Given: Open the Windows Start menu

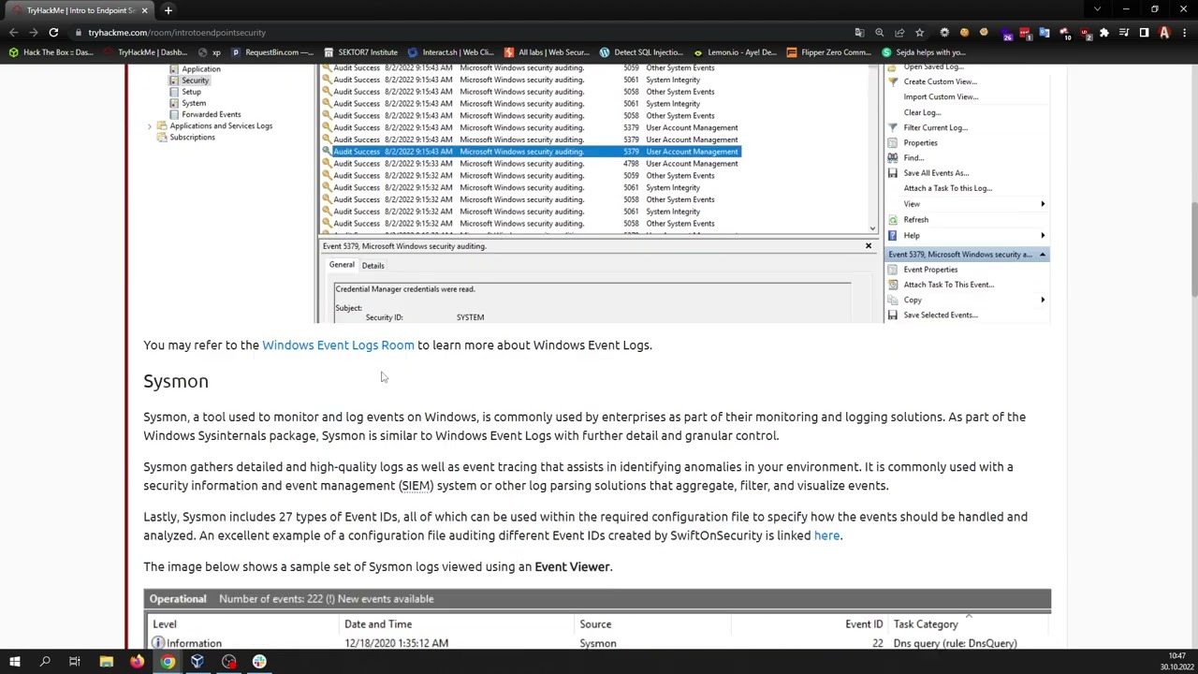Looking at the screenshot, I should pos(14,662).
